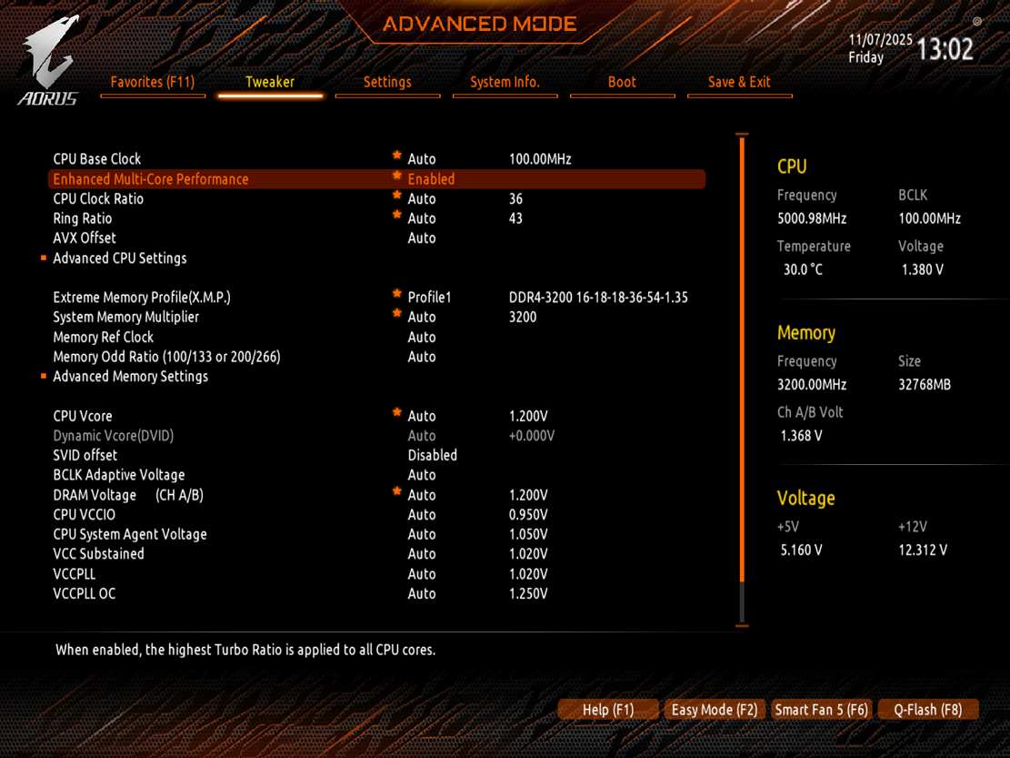Toggle Enhanced Multi-Core Performance Enabled value
The width and height of the screenshot is (1010, 758).
click(431, 179)
